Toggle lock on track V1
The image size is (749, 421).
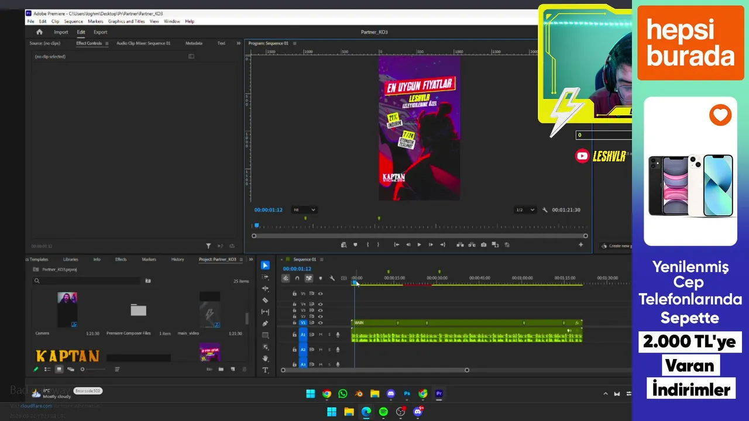(x=294, y=323)
